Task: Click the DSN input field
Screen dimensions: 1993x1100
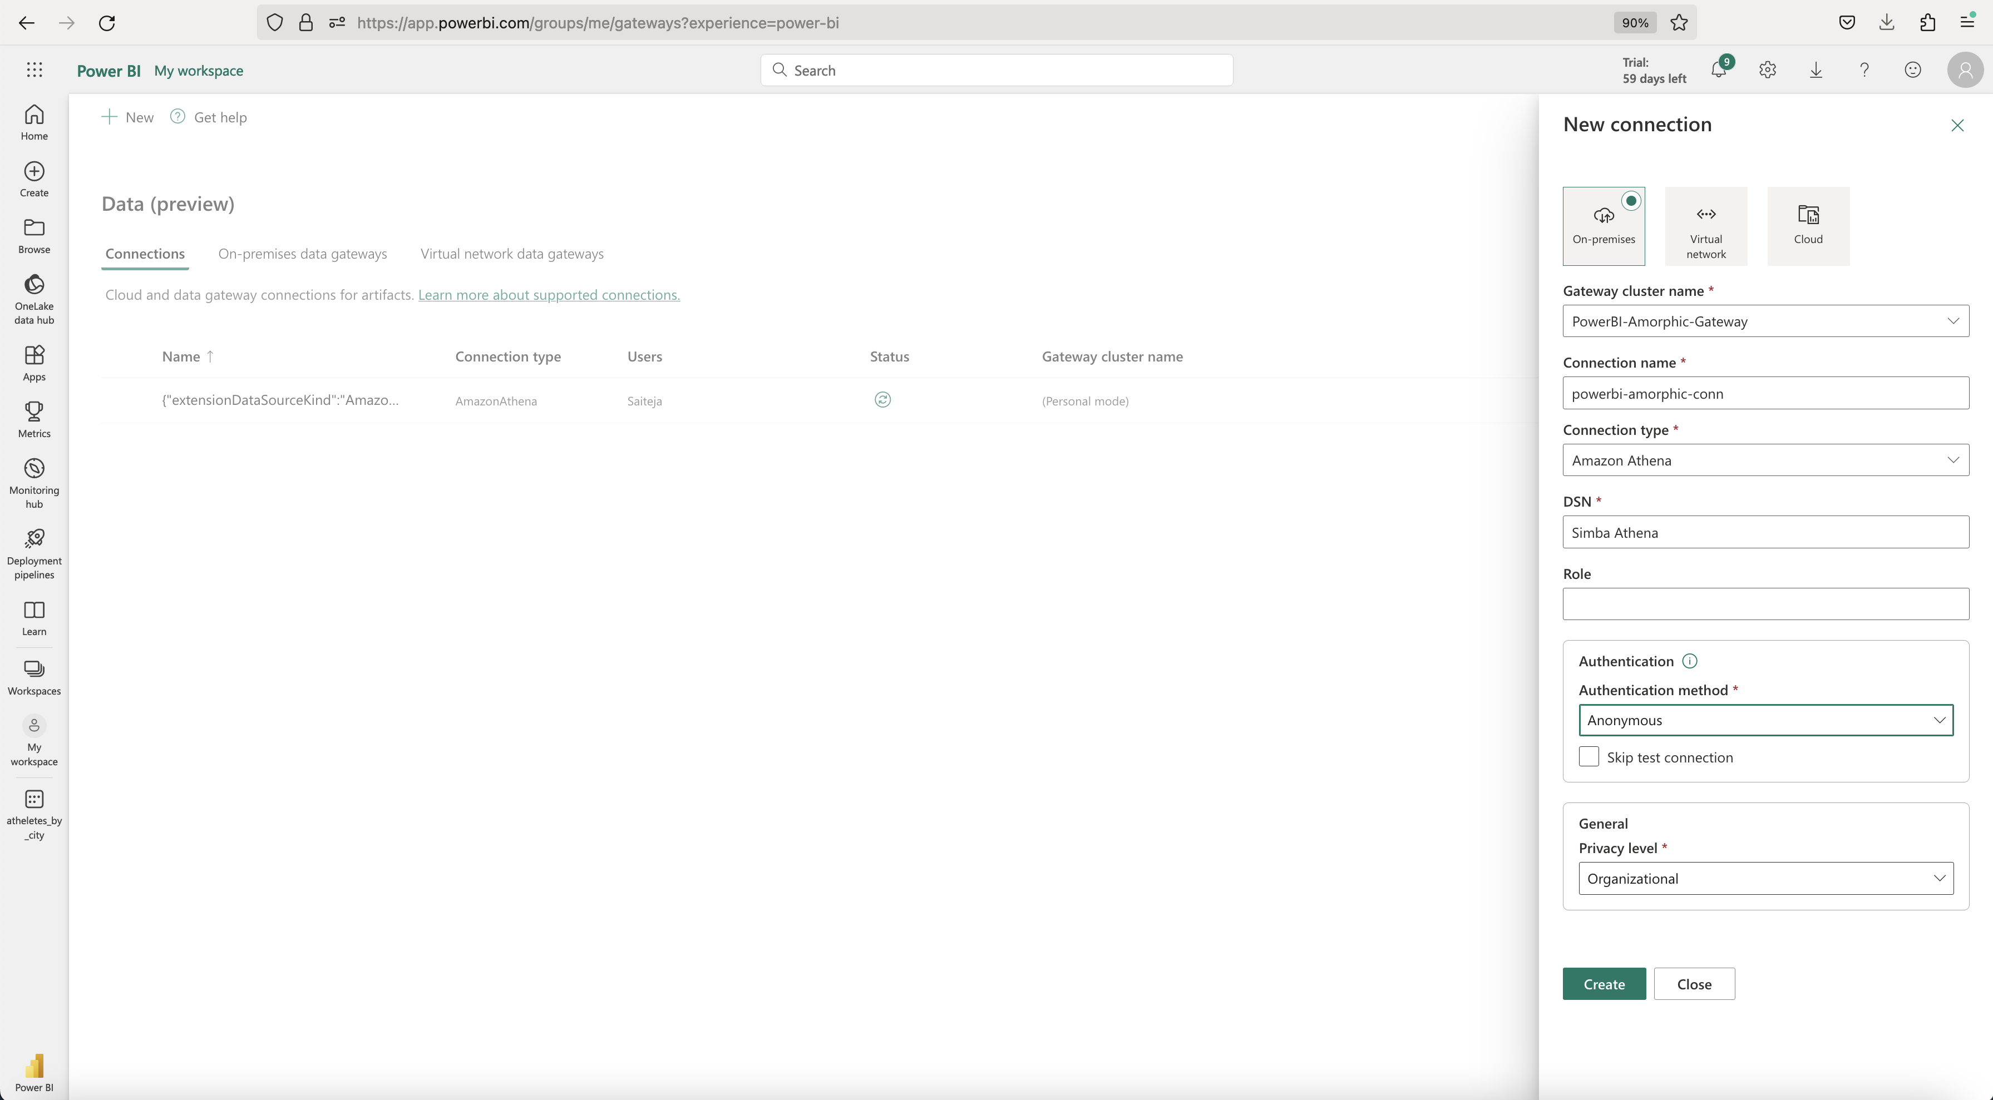Action: pos(1765,532)
